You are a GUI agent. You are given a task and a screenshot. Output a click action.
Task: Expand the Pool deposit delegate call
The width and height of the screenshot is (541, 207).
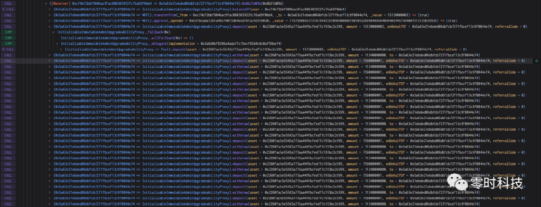pyautogui.click(x=61, y=49)
